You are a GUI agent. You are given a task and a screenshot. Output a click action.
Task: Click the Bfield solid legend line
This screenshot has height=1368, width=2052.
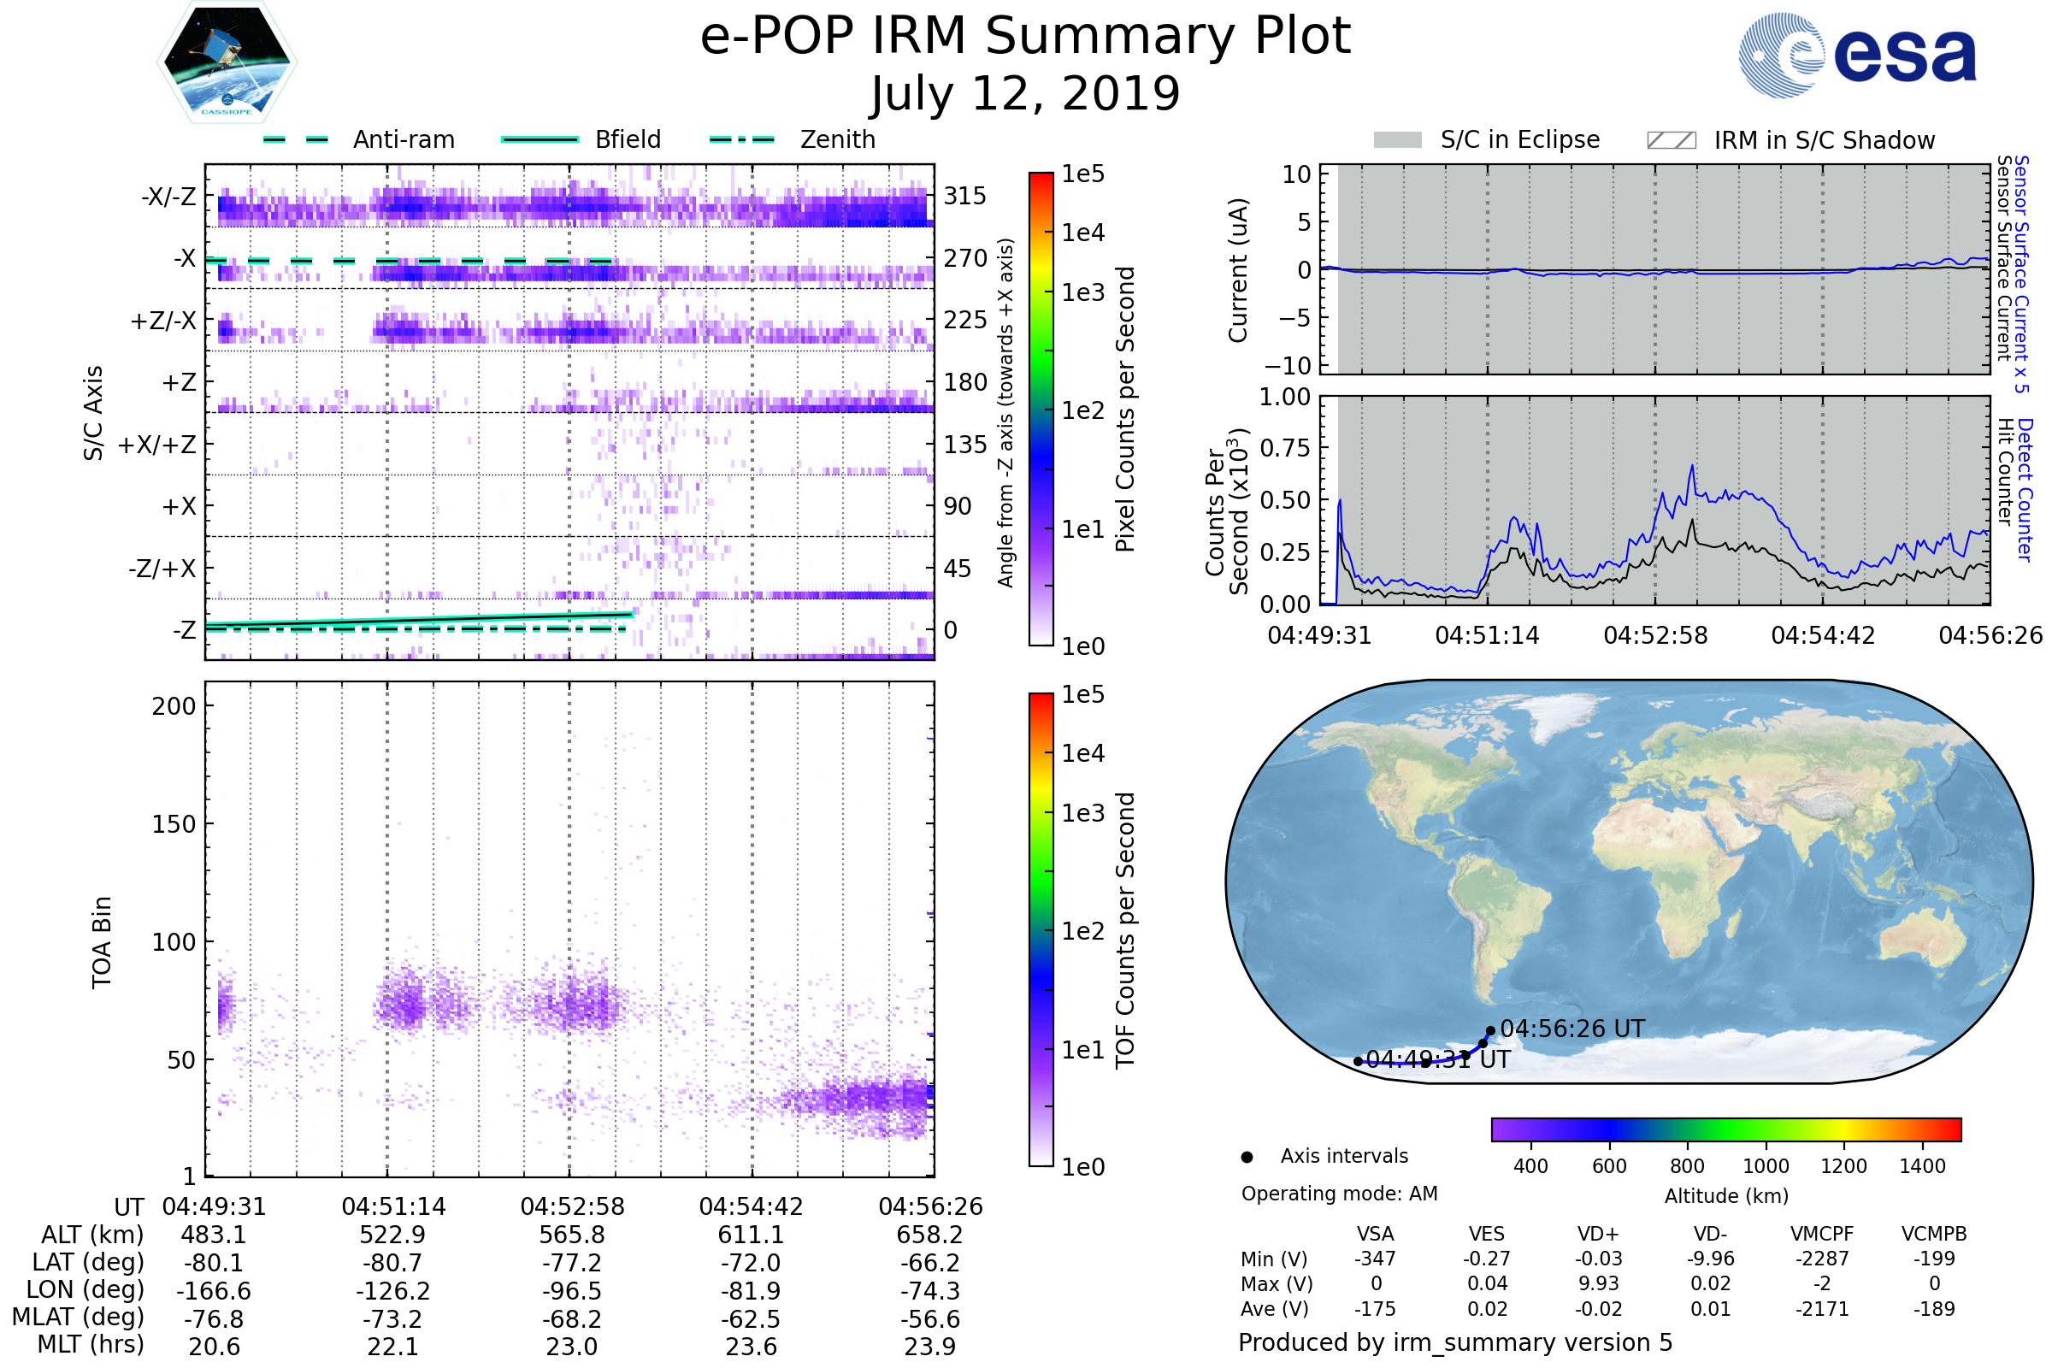click(x=540, y=139)
